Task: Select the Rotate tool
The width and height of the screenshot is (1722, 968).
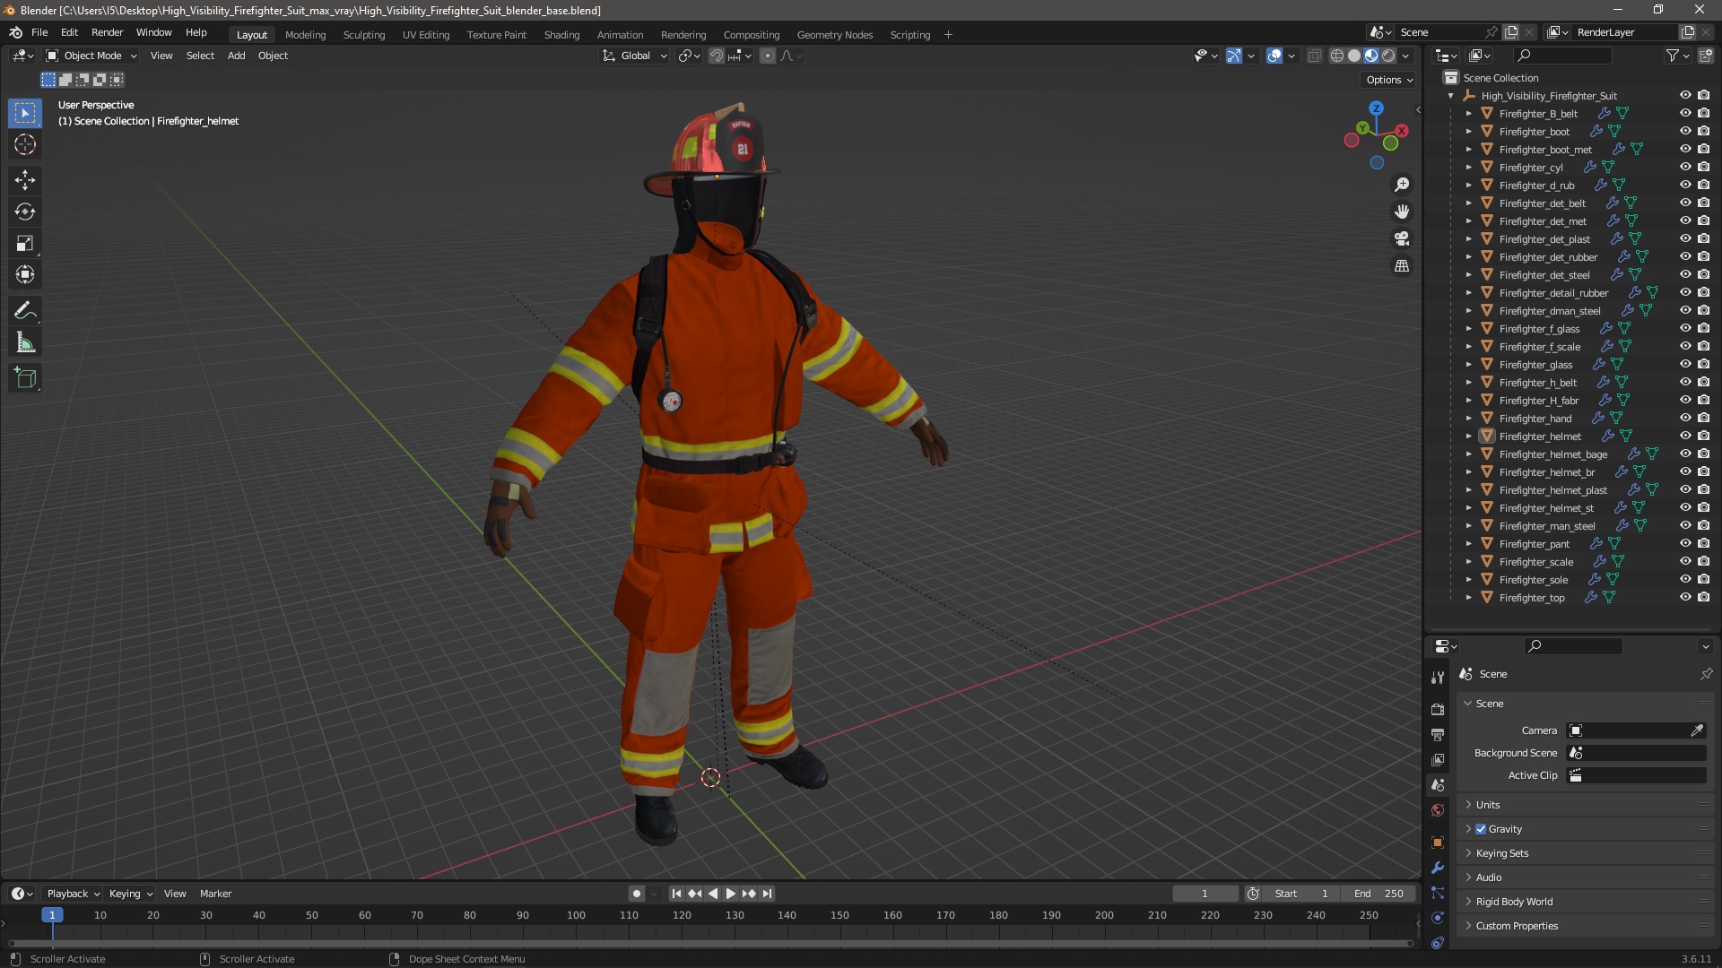Action: (x=25, y=212)
